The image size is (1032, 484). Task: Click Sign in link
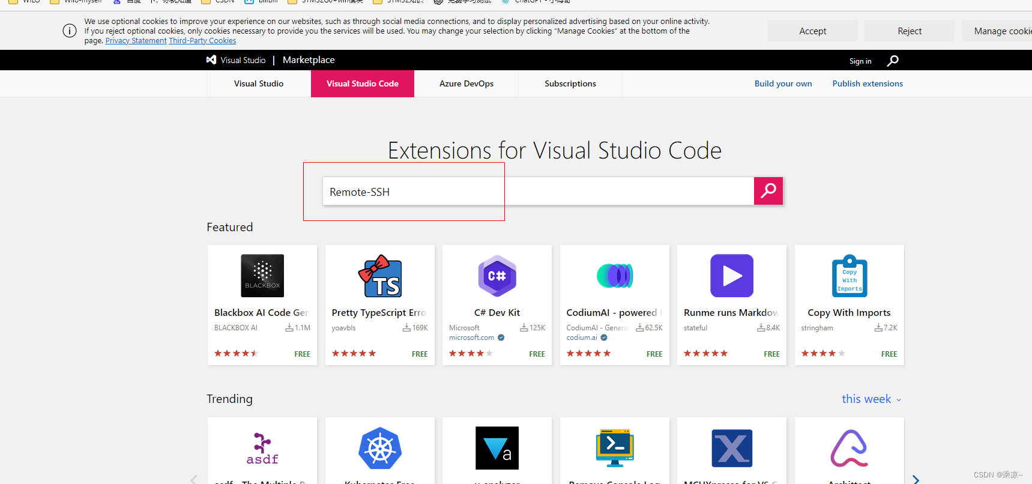tap(860, 61)
